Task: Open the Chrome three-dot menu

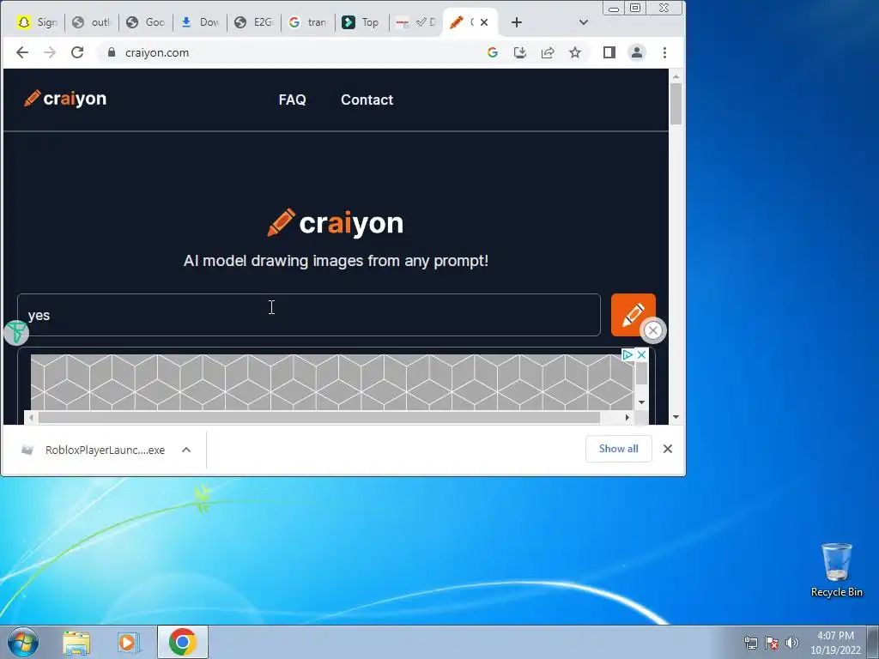Action: [x=665, y=52]
